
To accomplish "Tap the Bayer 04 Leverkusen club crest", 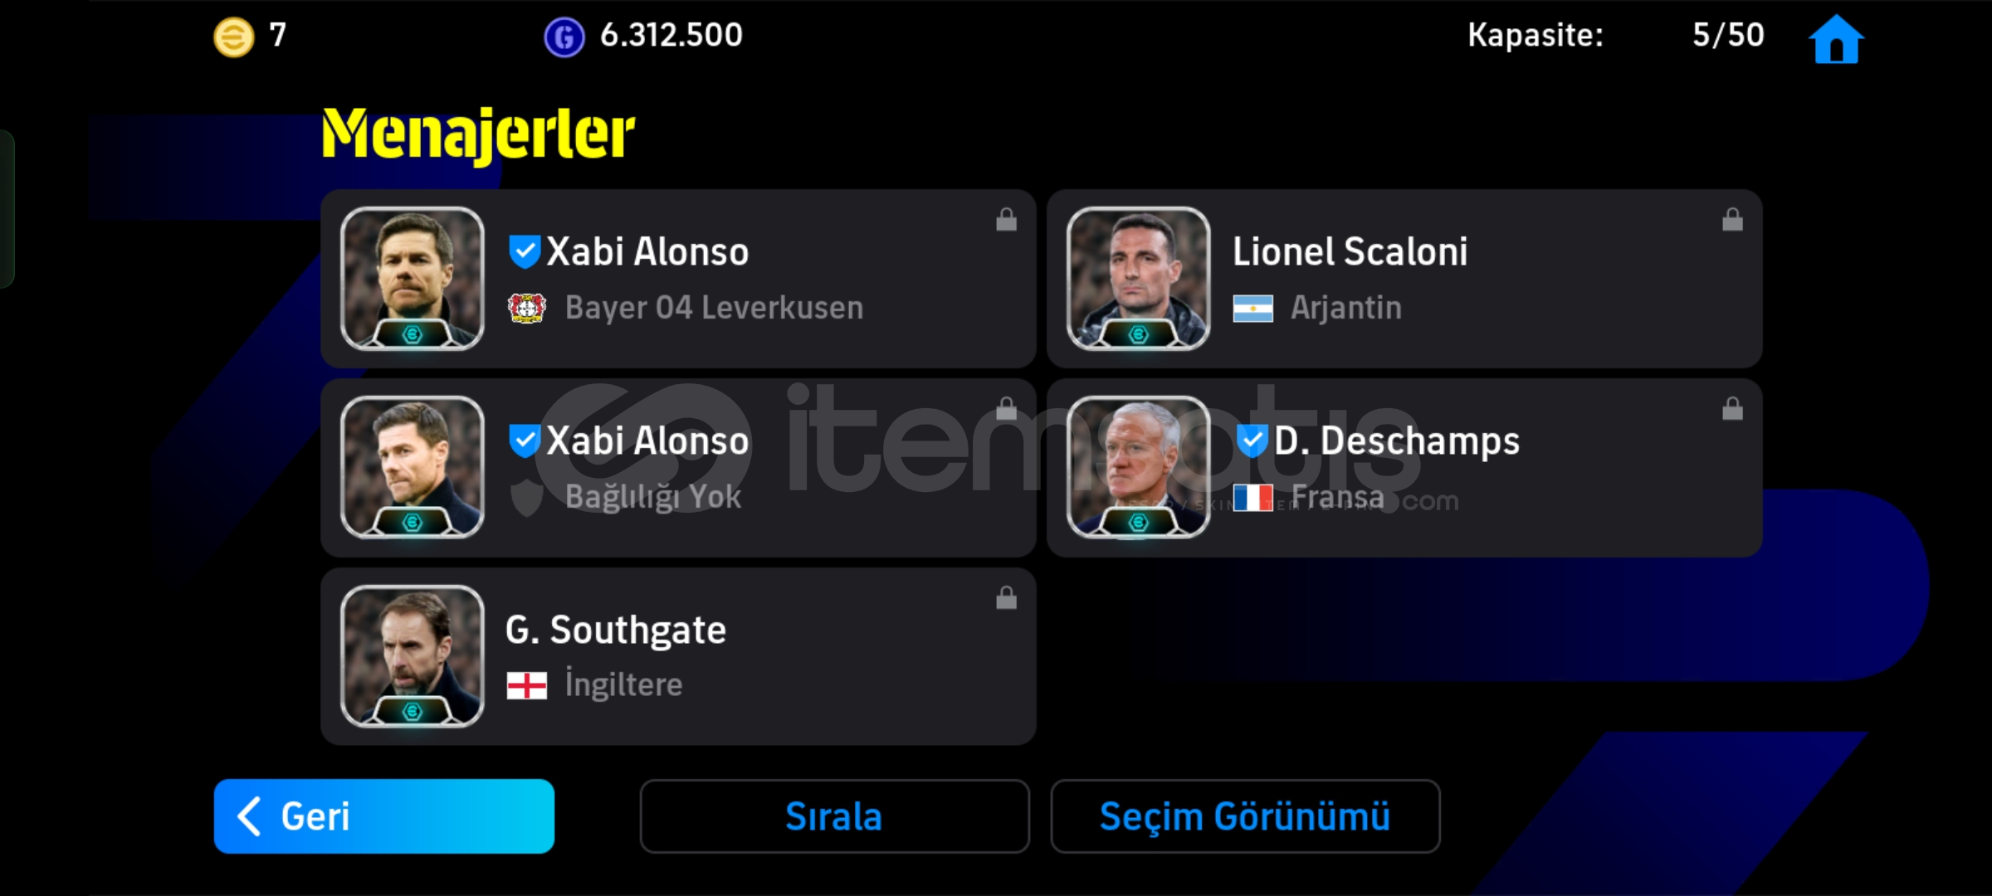I will [526, 308].
